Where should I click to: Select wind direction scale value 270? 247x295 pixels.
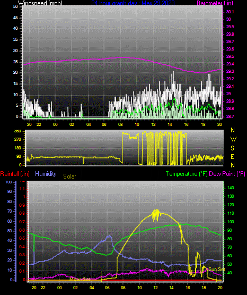point(17,140)
